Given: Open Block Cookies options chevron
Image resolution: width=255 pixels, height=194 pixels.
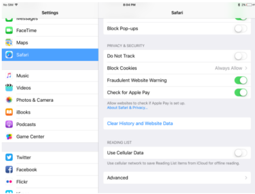Looking at the screenshot, I should point(246,68).
